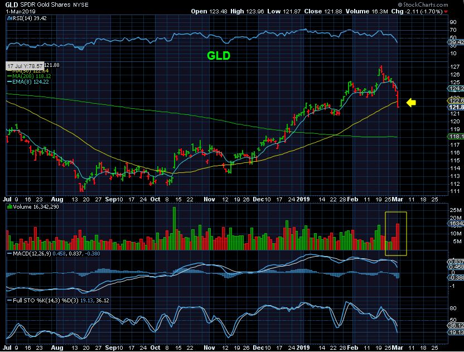Click the 5M volume axis label
The height and width of the screenshot is (352, 464).
point(457,242)
